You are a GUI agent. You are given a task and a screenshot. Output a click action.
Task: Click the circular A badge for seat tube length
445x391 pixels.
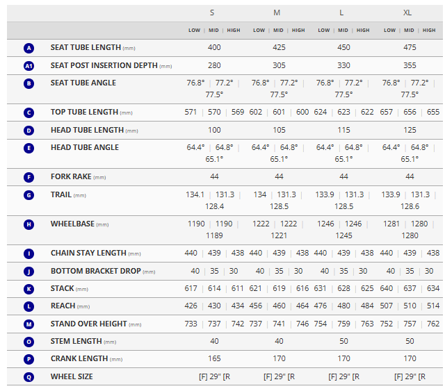(29, 48)
